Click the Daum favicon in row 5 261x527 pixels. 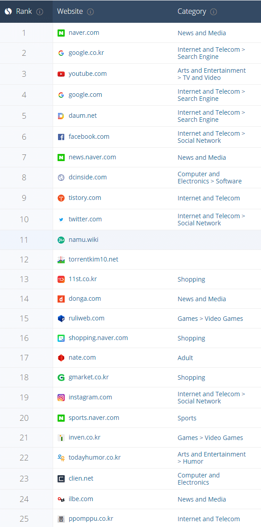click(x=61, y=116)
